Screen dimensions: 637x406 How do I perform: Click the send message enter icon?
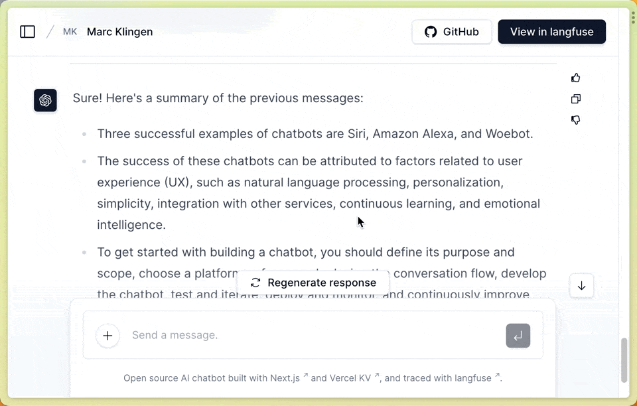tap(518, 336)
